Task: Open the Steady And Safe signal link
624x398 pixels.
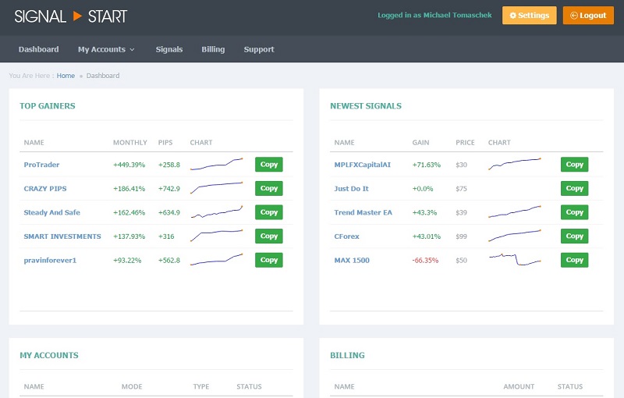Action: (x=51, y=212)
